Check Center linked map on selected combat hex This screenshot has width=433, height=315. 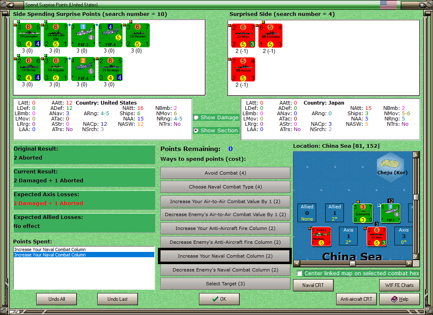[x=300, y=273]
